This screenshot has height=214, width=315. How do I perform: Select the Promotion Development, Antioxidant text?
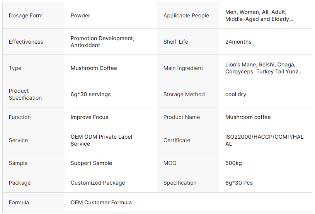[x=102, y=42]
